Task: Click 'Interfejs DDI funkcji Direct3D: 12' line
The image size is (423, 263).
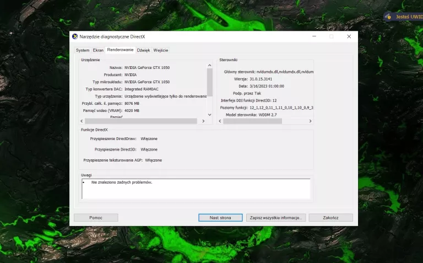Action: coord(249,100)
